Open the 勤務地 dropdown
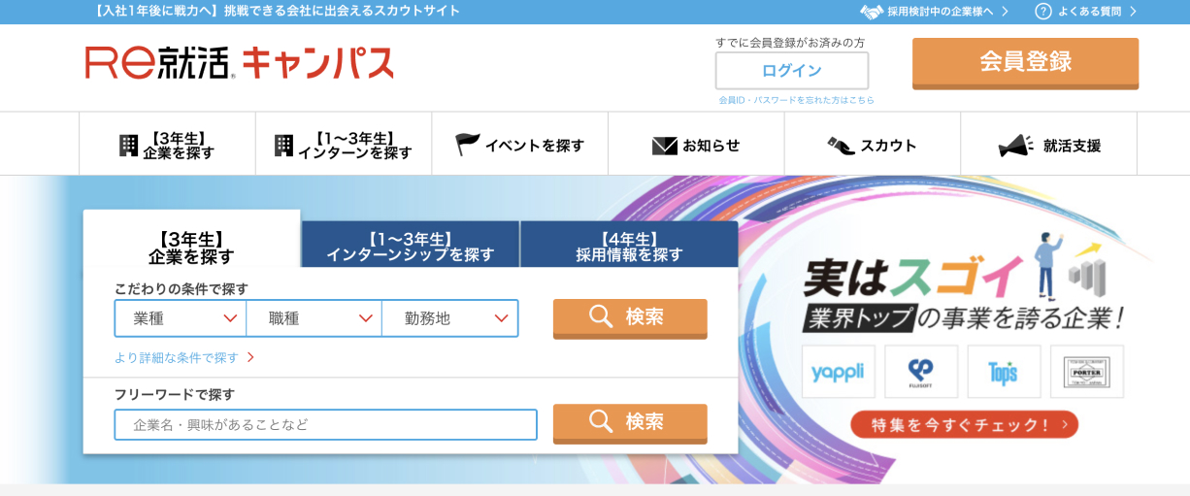The height and width of the screenshot is (496, 1190). click(x=449, y=318)
